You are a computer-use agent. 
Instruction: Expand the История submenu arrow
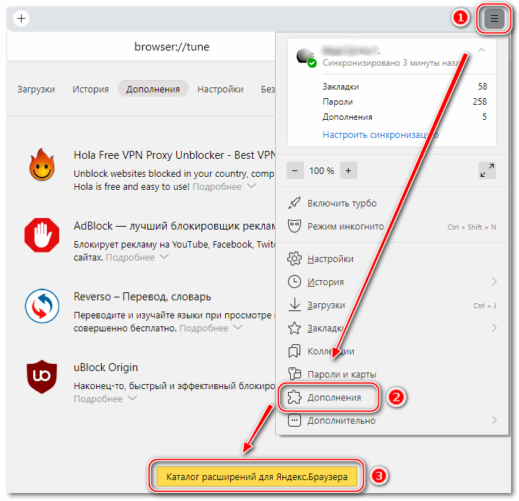(x=494, y=282)
